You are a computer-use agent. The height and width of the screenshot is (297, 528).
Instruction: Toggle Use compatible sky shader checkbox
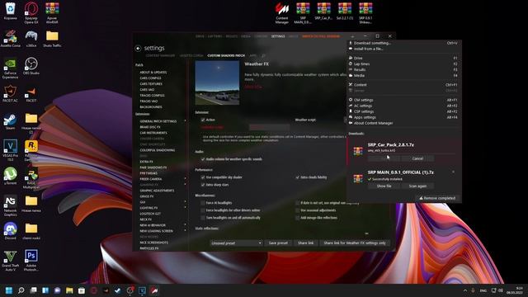point(203,177)
